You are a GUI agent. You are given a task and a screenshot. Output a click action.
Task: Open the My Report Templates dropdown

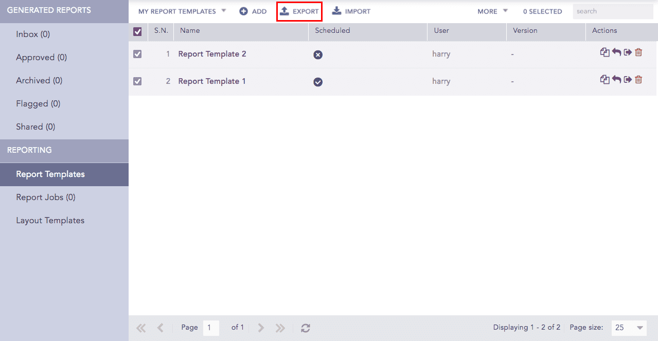tap(182, 11)
